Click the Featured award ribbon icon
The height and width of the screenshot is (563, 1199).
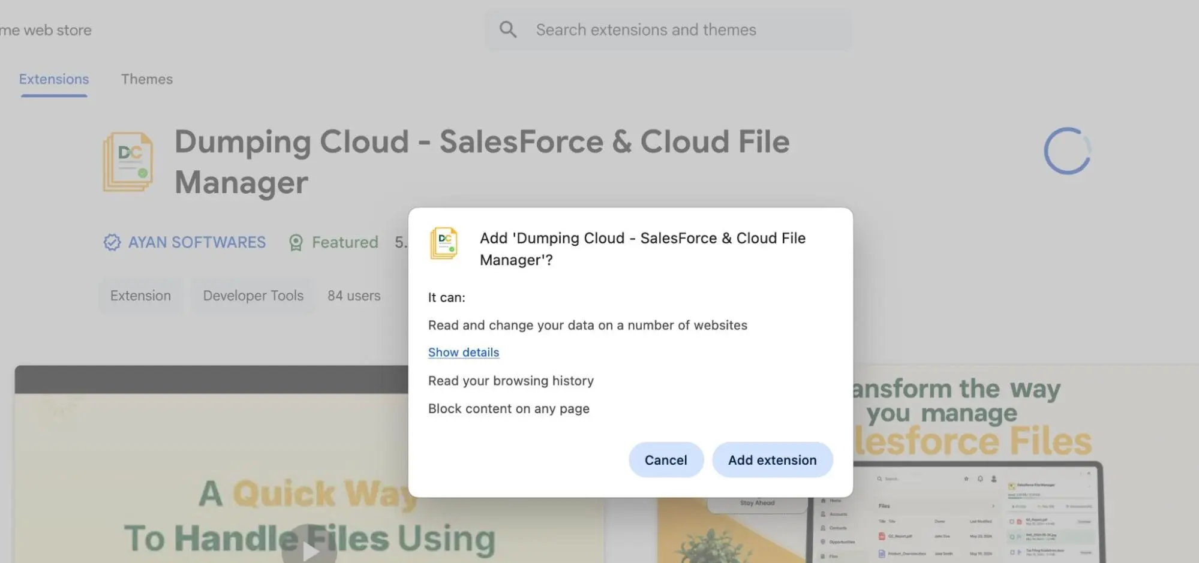point(296,243)
